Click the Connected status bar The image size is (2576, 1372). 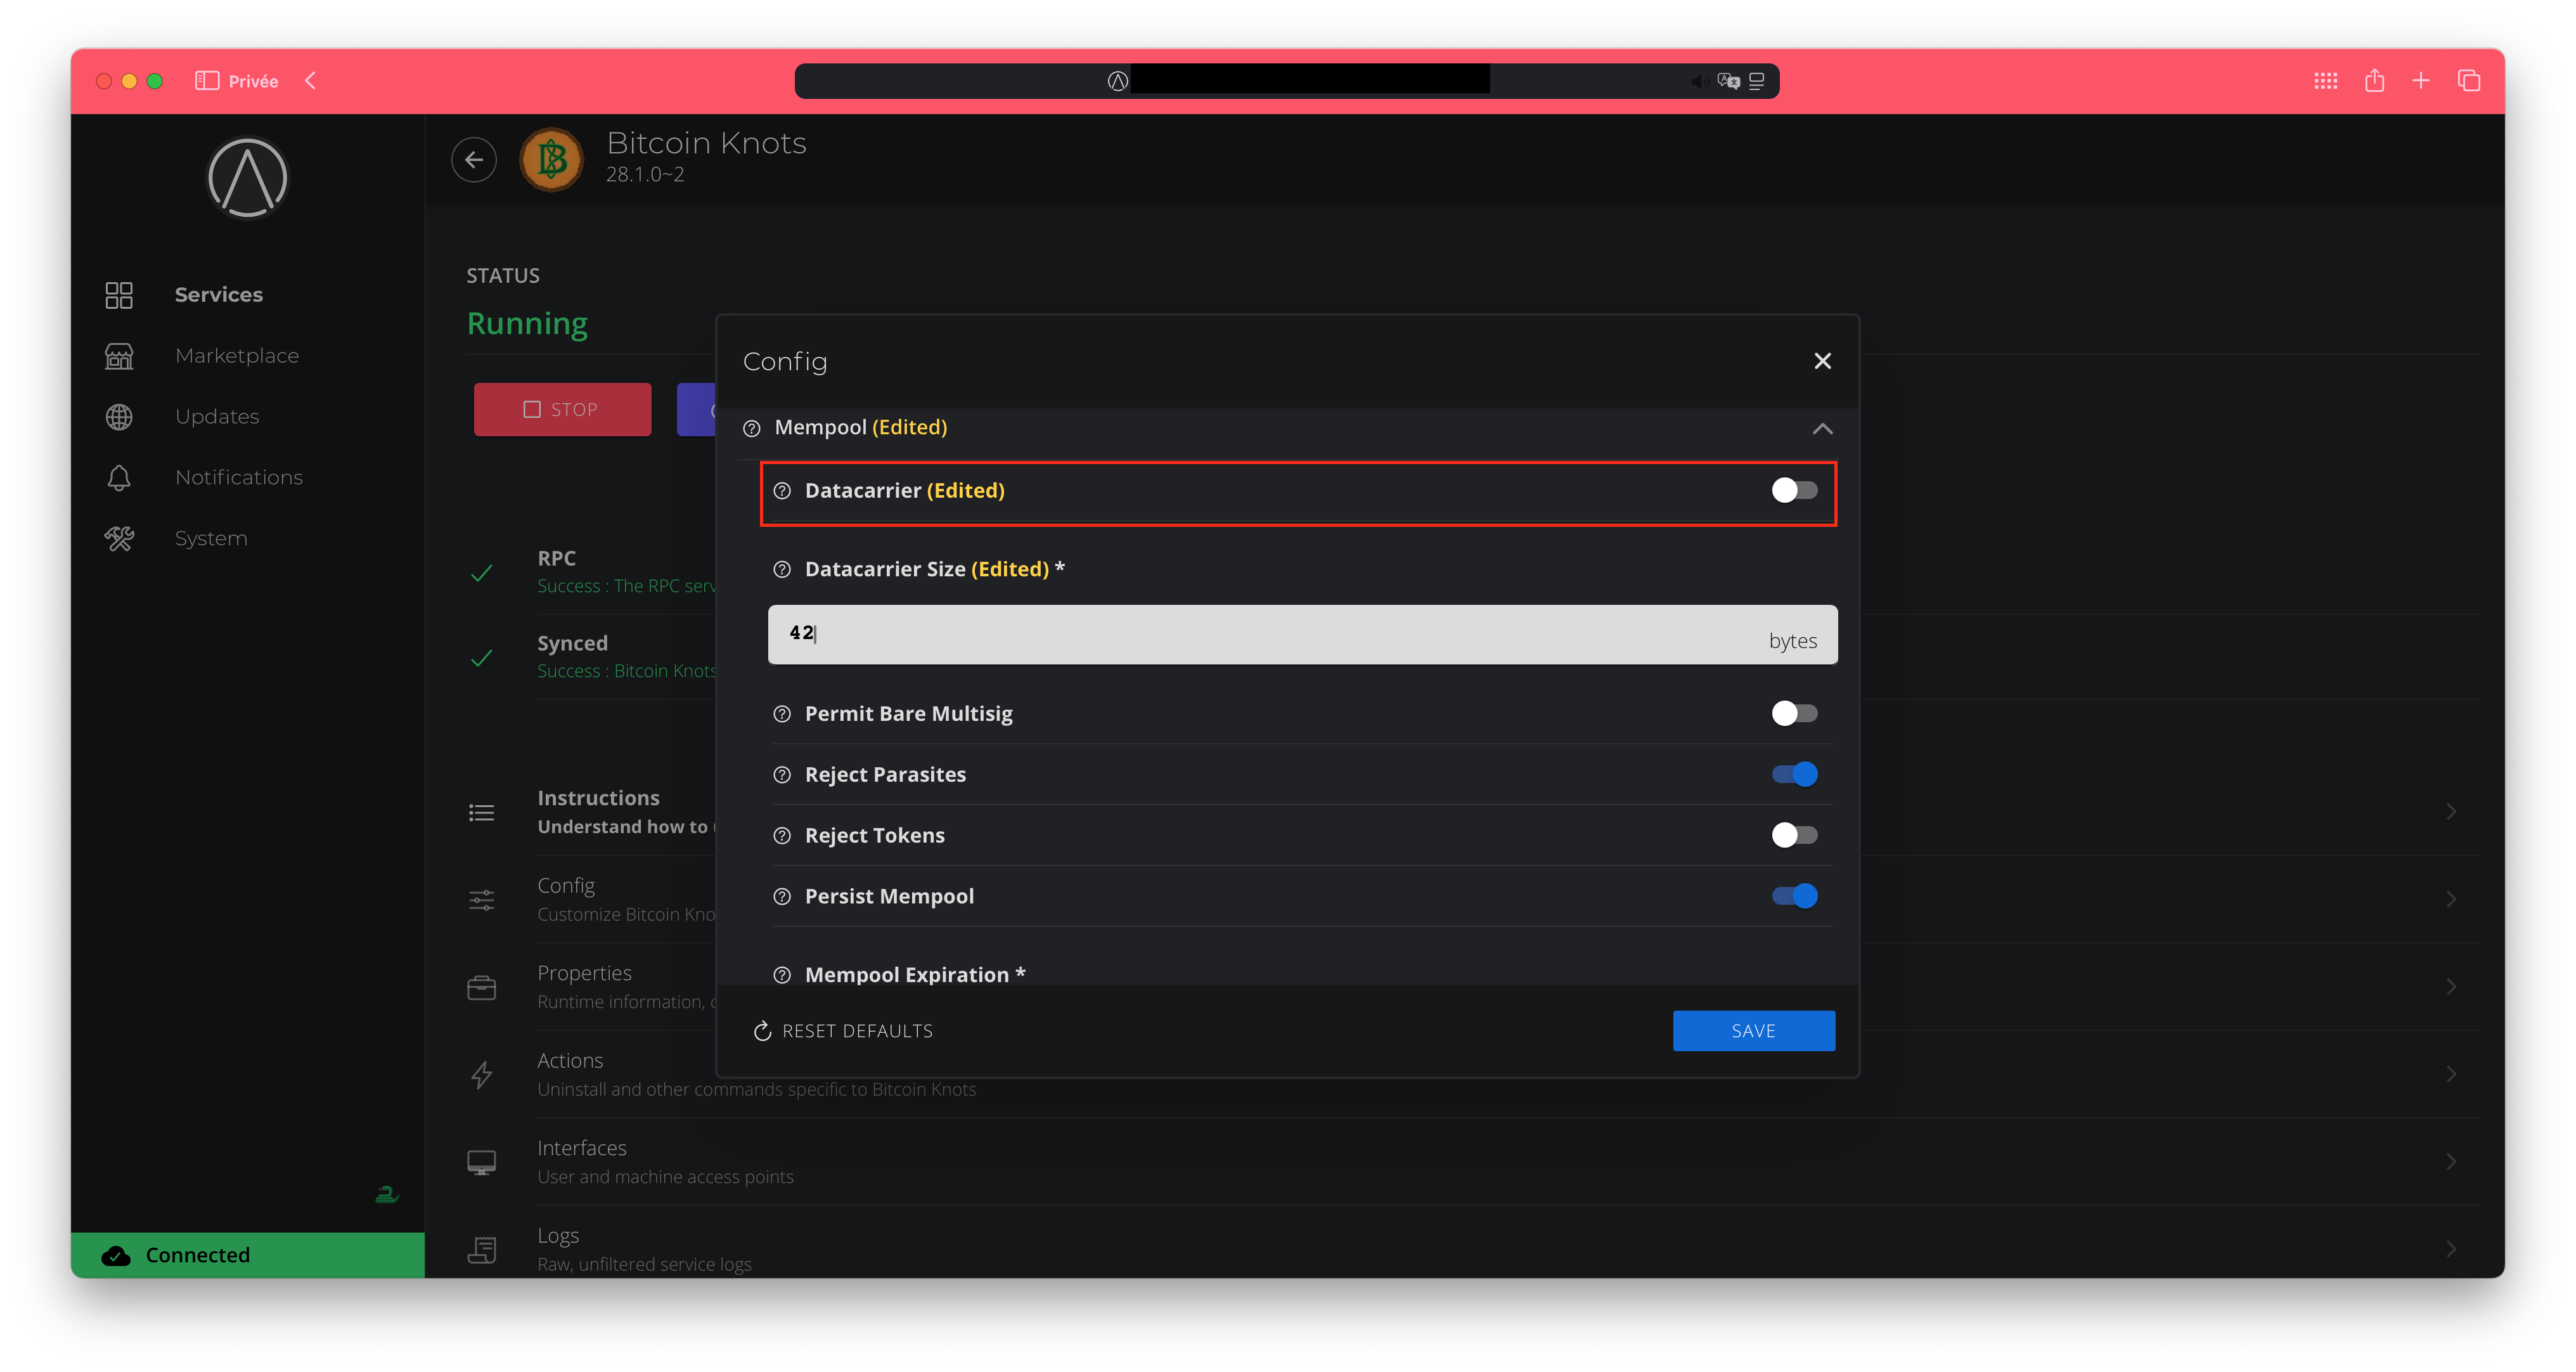(x=247, y=1256)
